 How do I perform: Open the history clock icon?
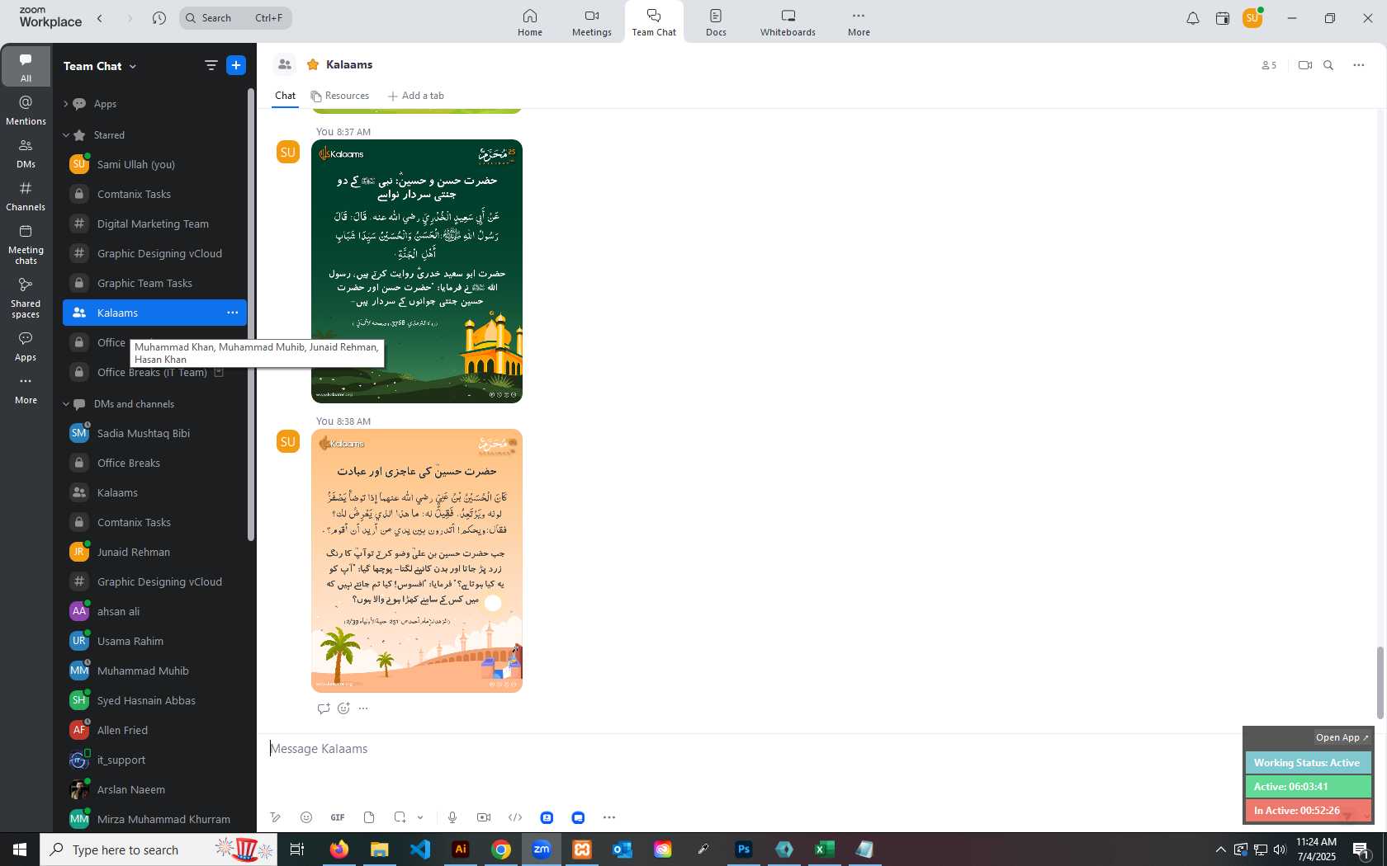click(x=159, y=18)
